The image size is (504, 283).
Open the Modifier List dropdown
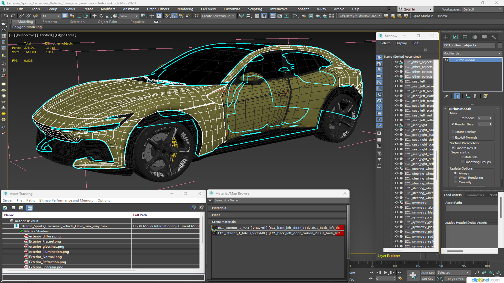point(472,53)
